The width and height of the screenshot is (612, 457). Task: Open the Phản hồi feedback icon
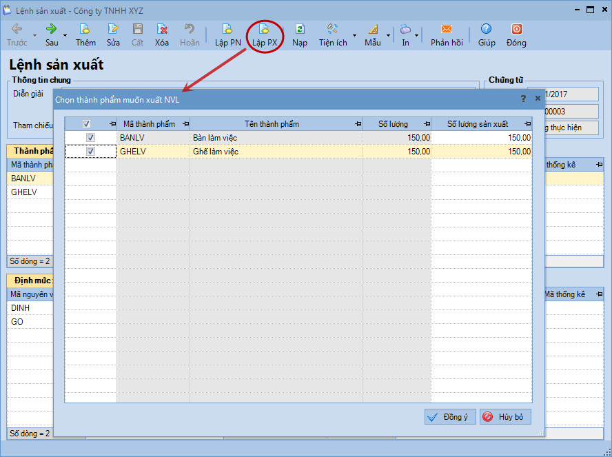point(447,30)
